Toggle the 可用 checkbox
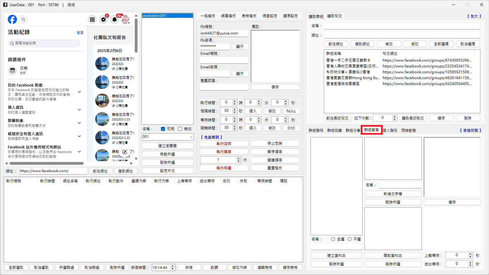The image size is (489, 275). 163,129
